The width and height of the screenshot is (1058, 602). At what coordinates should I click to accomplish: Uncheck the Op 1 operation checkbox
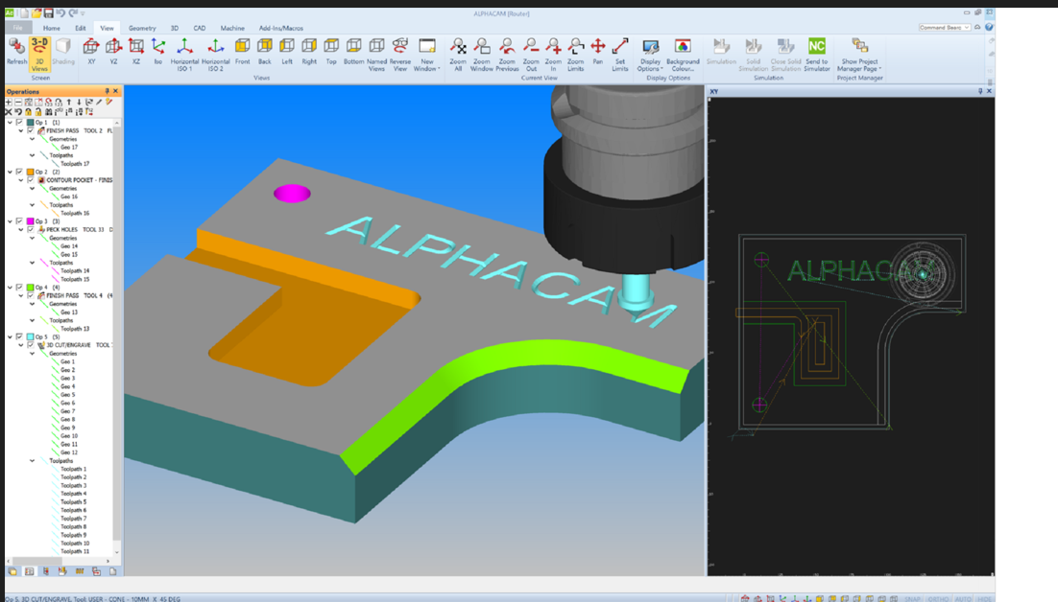pos(19,123)
